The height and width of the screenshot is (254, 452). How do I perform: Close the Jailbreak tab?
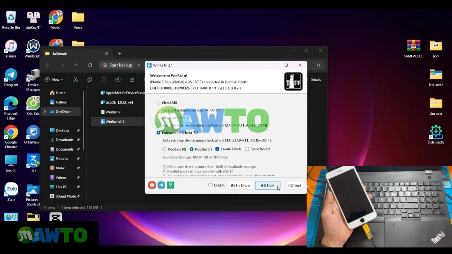(x=107, y=54)
